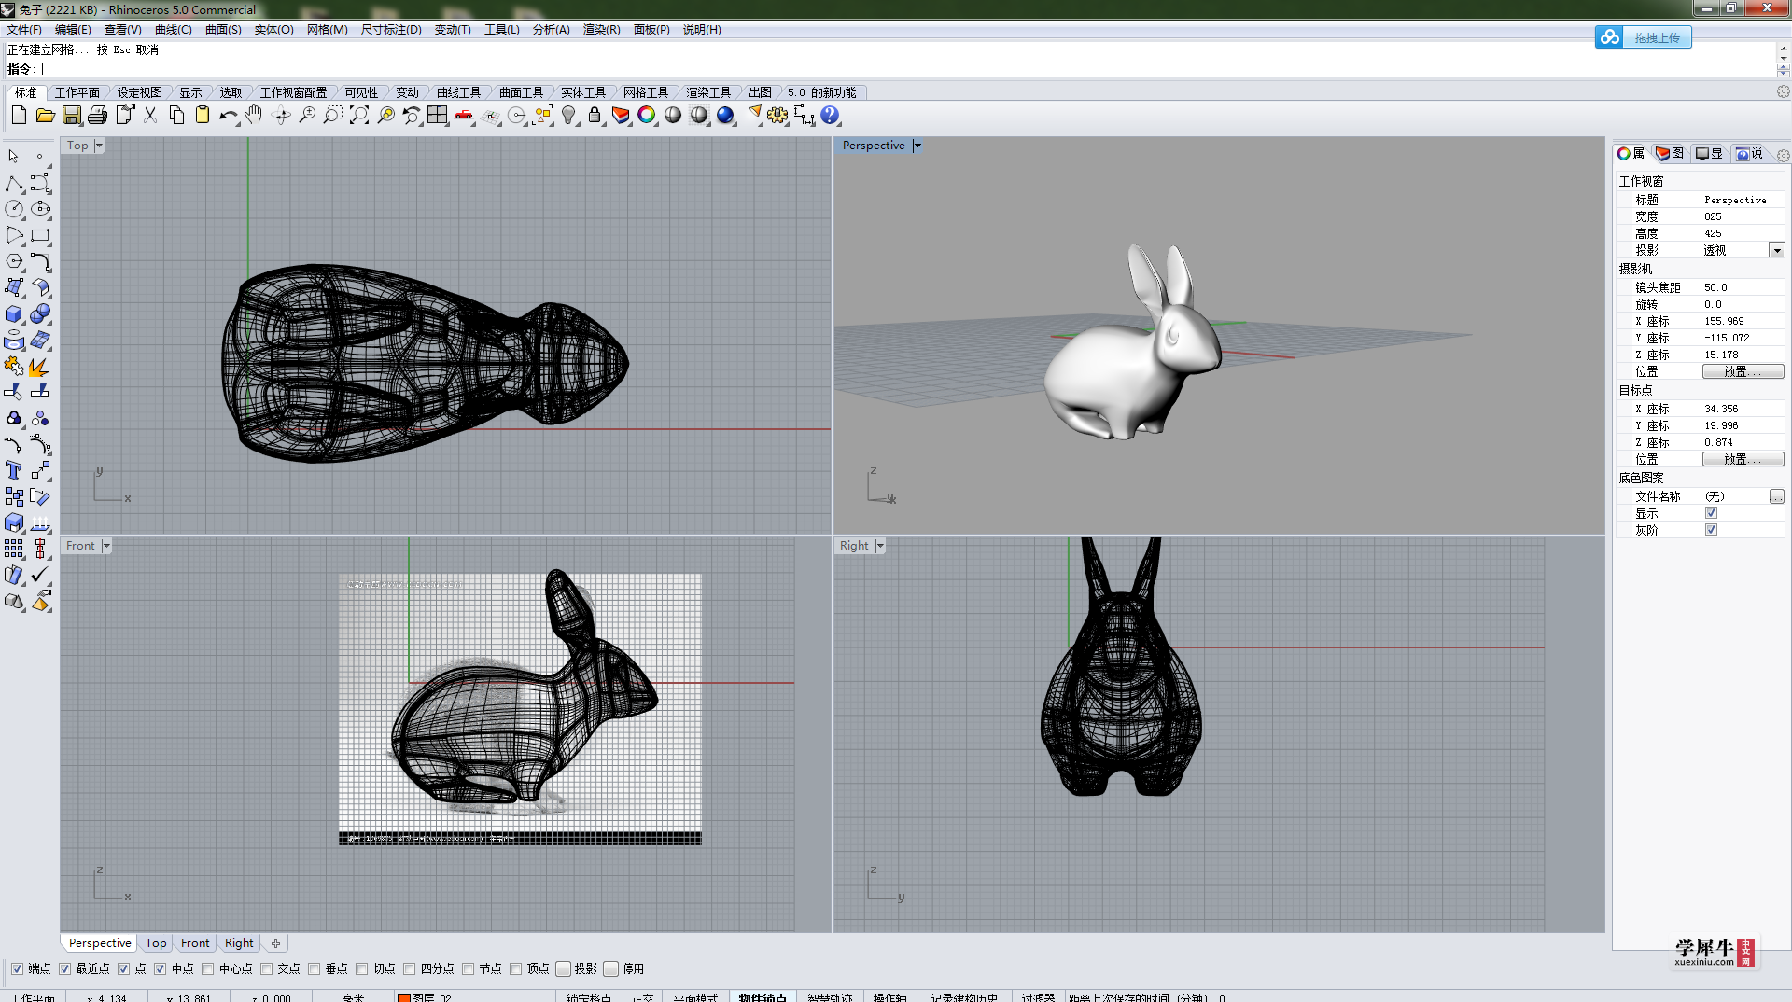Click the blue help question mark icon
Image resolution: width=1792 pixels, height=1002 pixels.
coord(830,116)
